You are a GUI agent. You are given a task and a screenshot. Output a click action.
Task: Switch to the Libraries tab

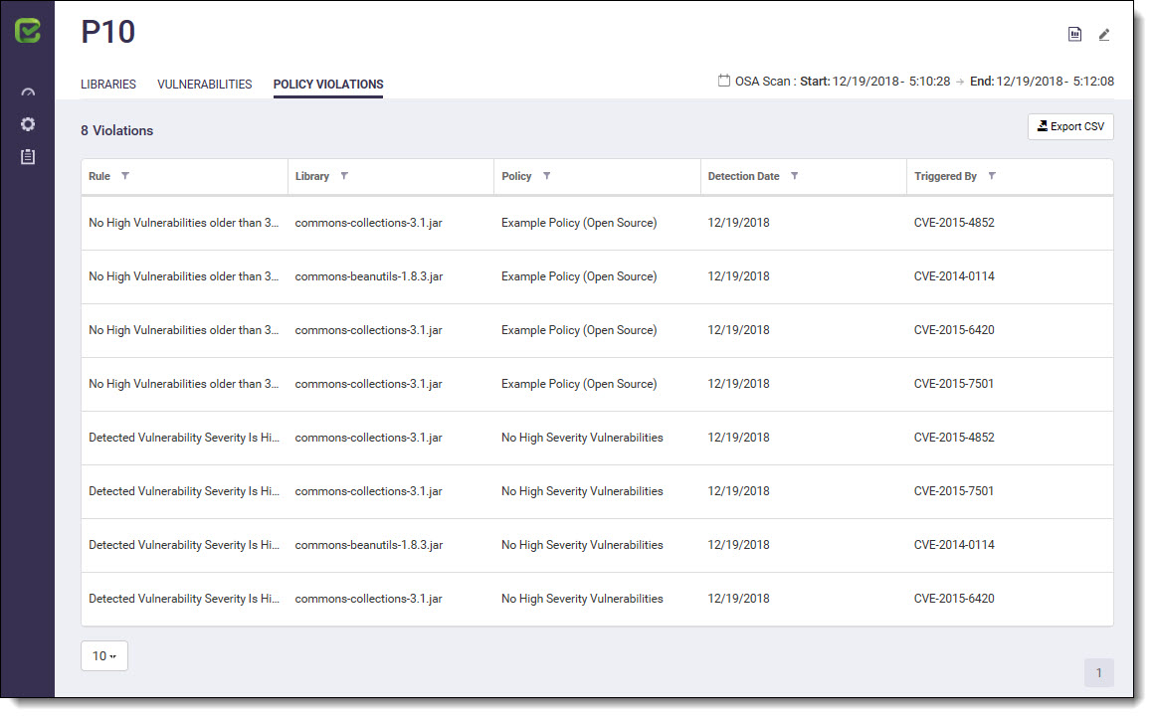tap(108, 84)
